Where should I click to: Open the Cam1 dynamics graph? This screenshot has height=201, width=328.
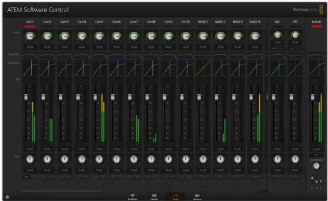pyautogui.click(x=30, y=68)
